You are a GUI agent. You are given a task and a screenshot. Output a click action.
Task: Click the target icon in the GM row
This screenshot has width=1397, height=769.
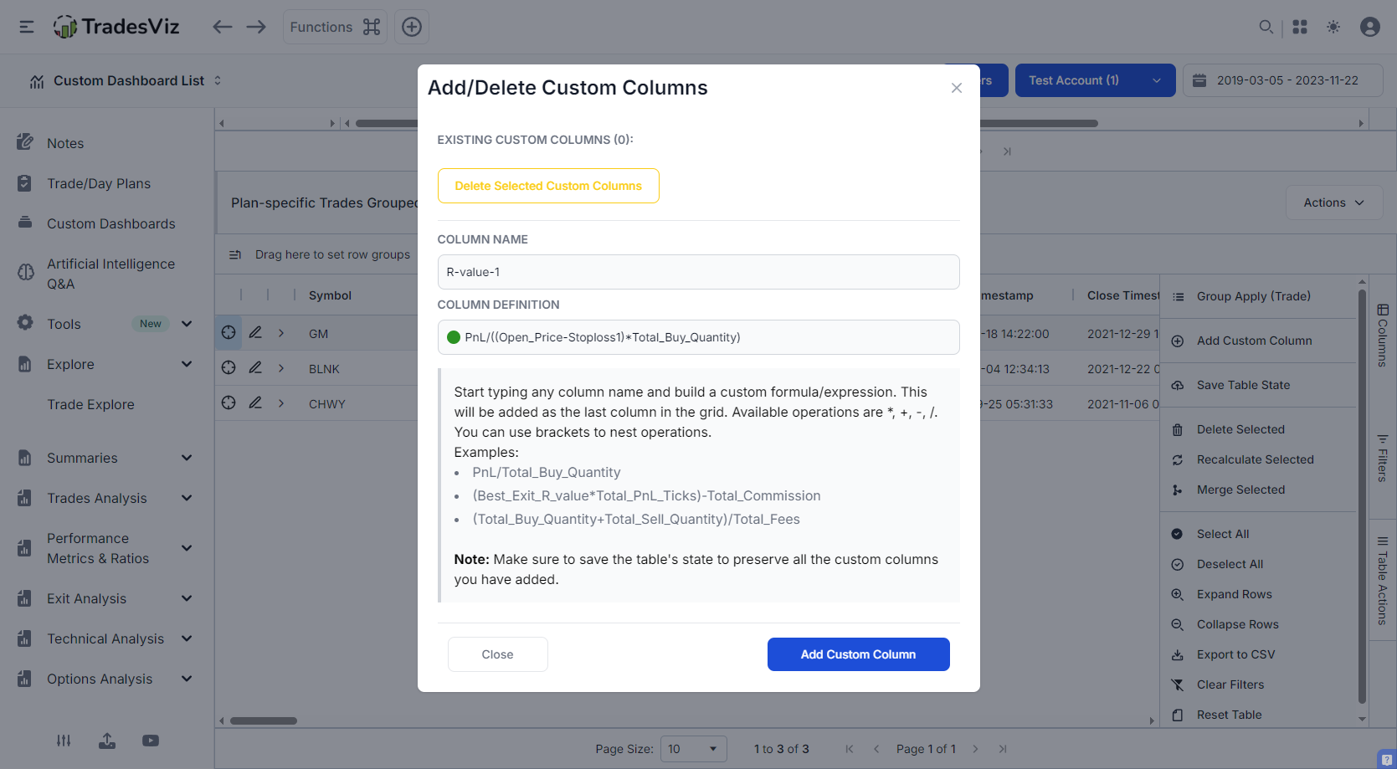229,333
